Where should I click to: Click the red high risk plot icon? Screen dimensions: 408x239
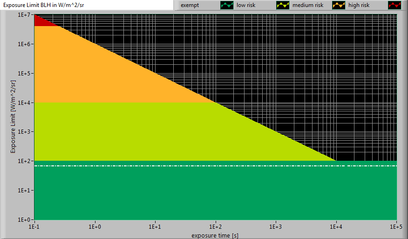tap(394, 5)
